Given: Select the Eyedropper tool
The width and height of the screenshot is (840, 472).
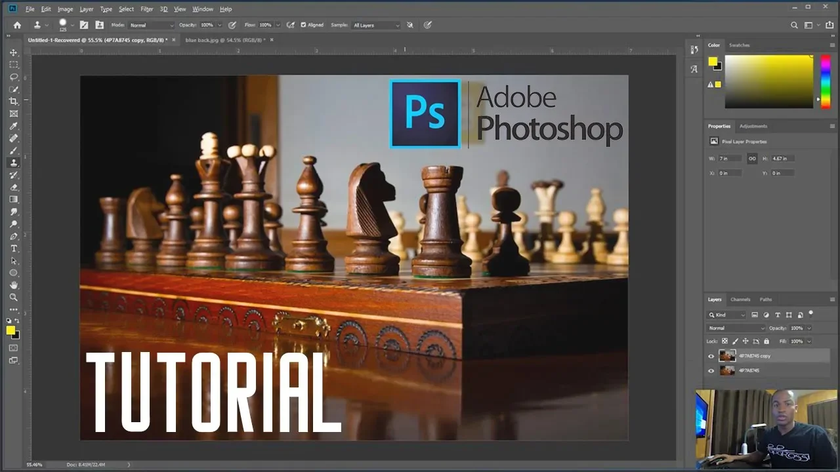Looking at the screenshot, I should pyautogui.click(x=13, y=126).
